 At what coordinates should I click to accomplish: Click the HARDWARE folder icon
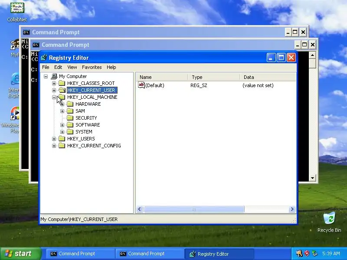[70, 104]
